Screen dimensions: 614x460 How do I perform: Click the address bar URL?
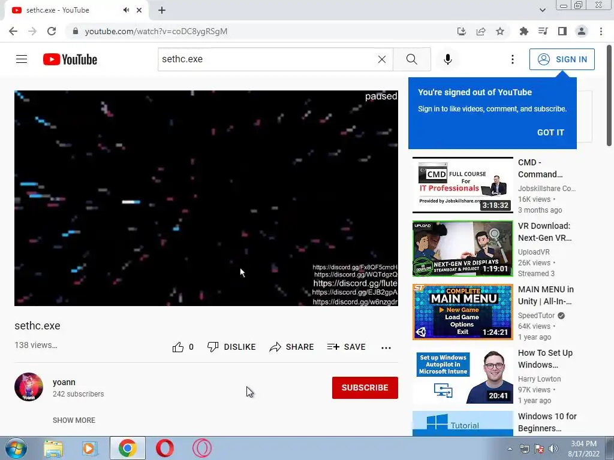click(156, 31)
